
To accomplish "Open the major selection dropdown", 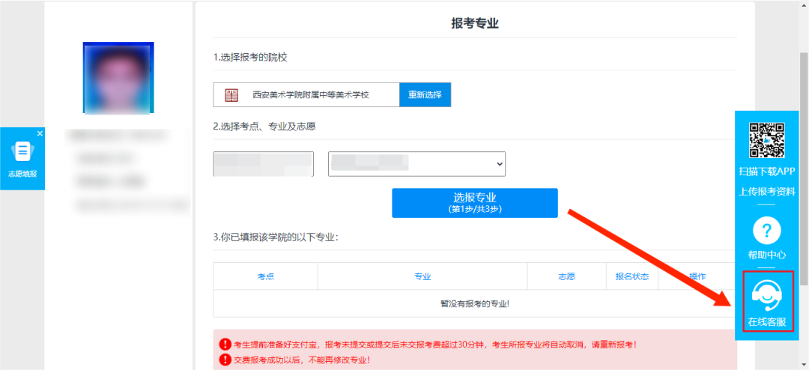I will tap(417, 164).
